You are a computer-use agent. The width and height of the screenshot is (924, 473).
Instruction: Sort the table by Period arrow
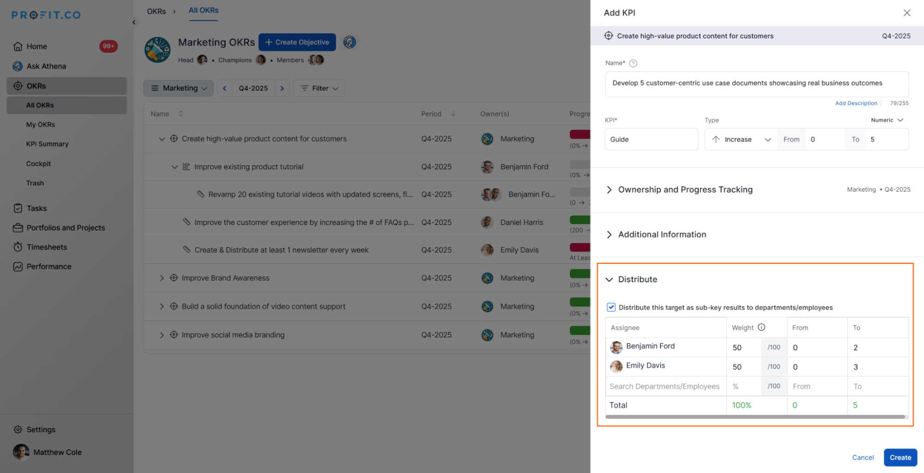[453, 114]
